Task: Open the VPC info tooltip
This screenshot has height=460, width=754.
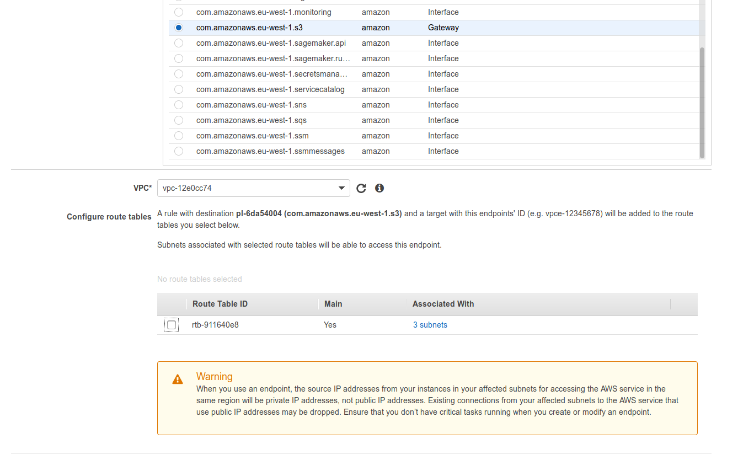Action: (379, 188)
